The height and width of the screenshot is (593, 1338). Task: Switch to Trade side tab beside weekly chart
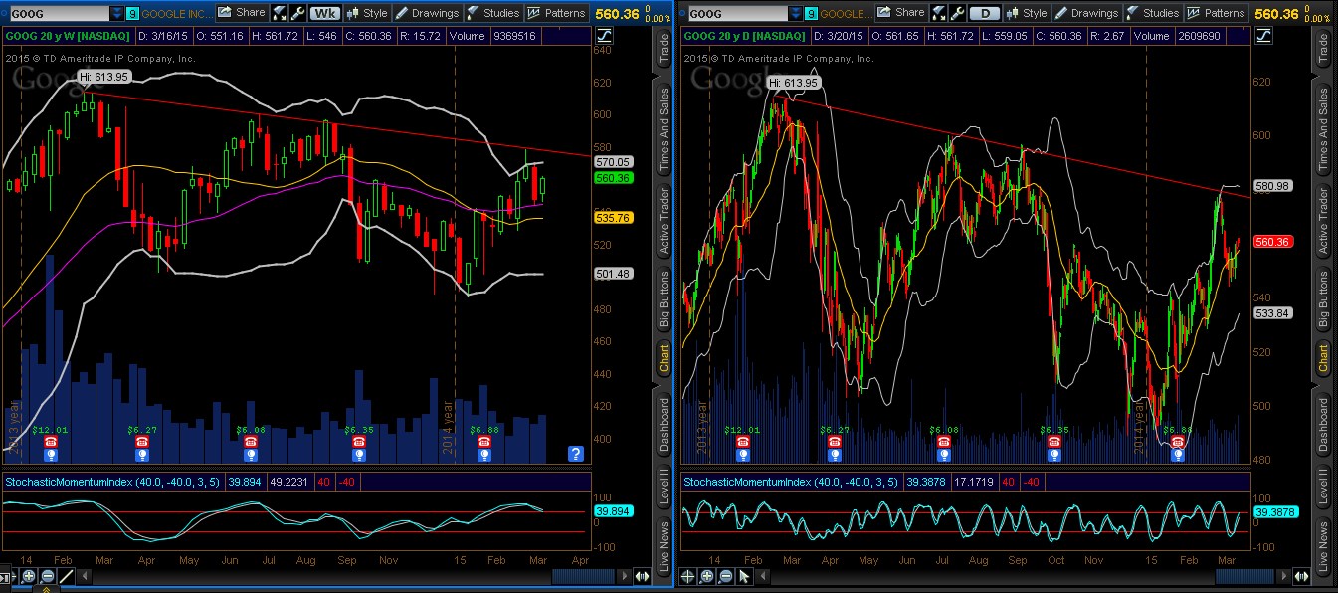[x=664, y=50]
